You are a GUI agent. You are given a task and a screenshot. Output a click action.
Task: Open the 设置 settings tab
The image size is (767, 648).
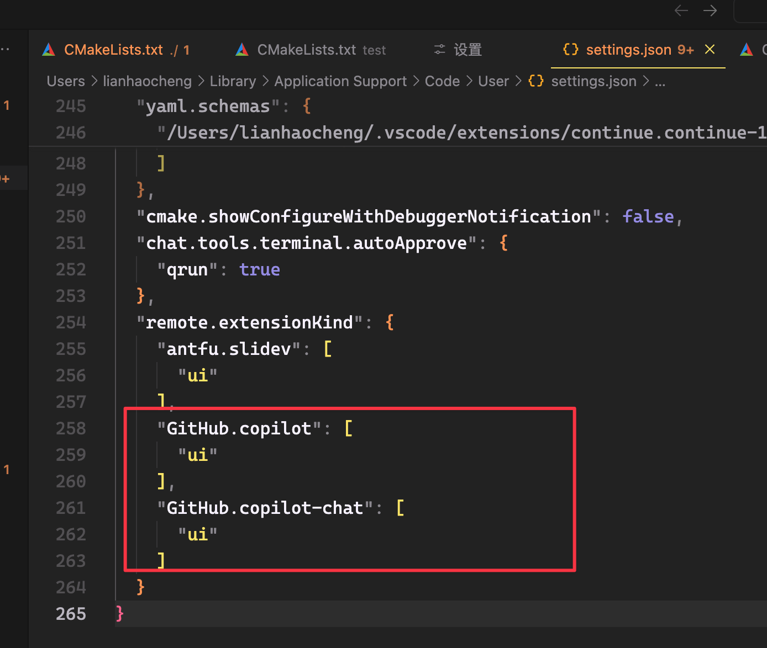[467, 50]
